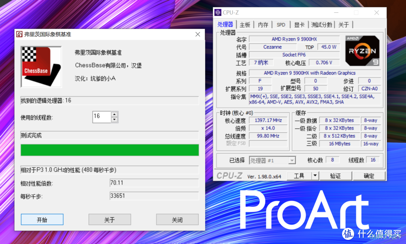This screenshot has width=406, height=244.
Task: Click the 16-way L3 associativity value
Action: click(371, 144)
